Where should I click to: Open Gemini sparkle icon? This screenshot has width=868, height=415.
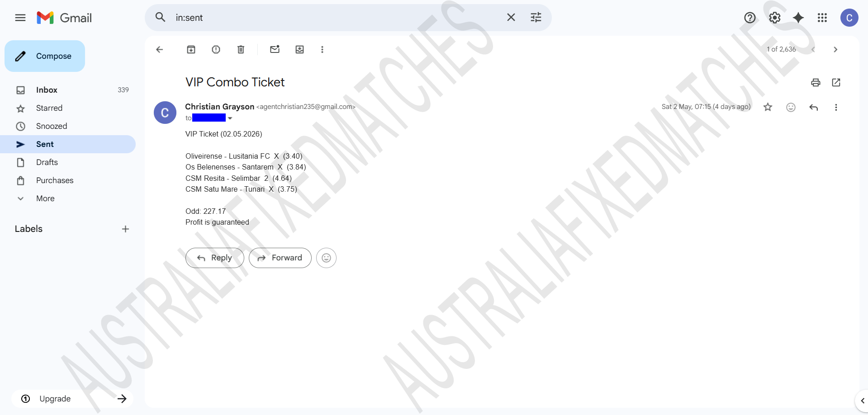[x=798, y=18]
